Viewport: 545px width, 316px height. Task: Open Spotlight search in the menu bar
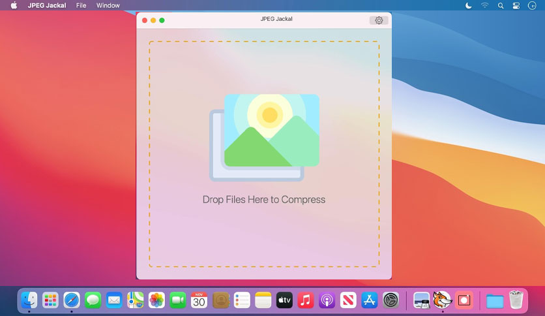(x=501, y=6)
